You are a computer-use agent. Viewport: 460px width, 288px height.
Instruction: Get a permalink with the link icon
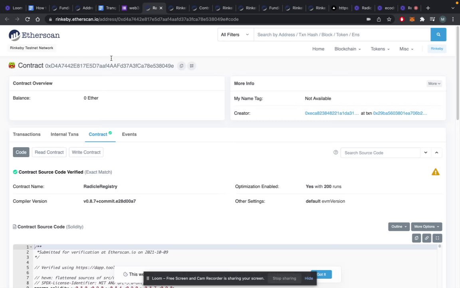[x=426, y=238]
